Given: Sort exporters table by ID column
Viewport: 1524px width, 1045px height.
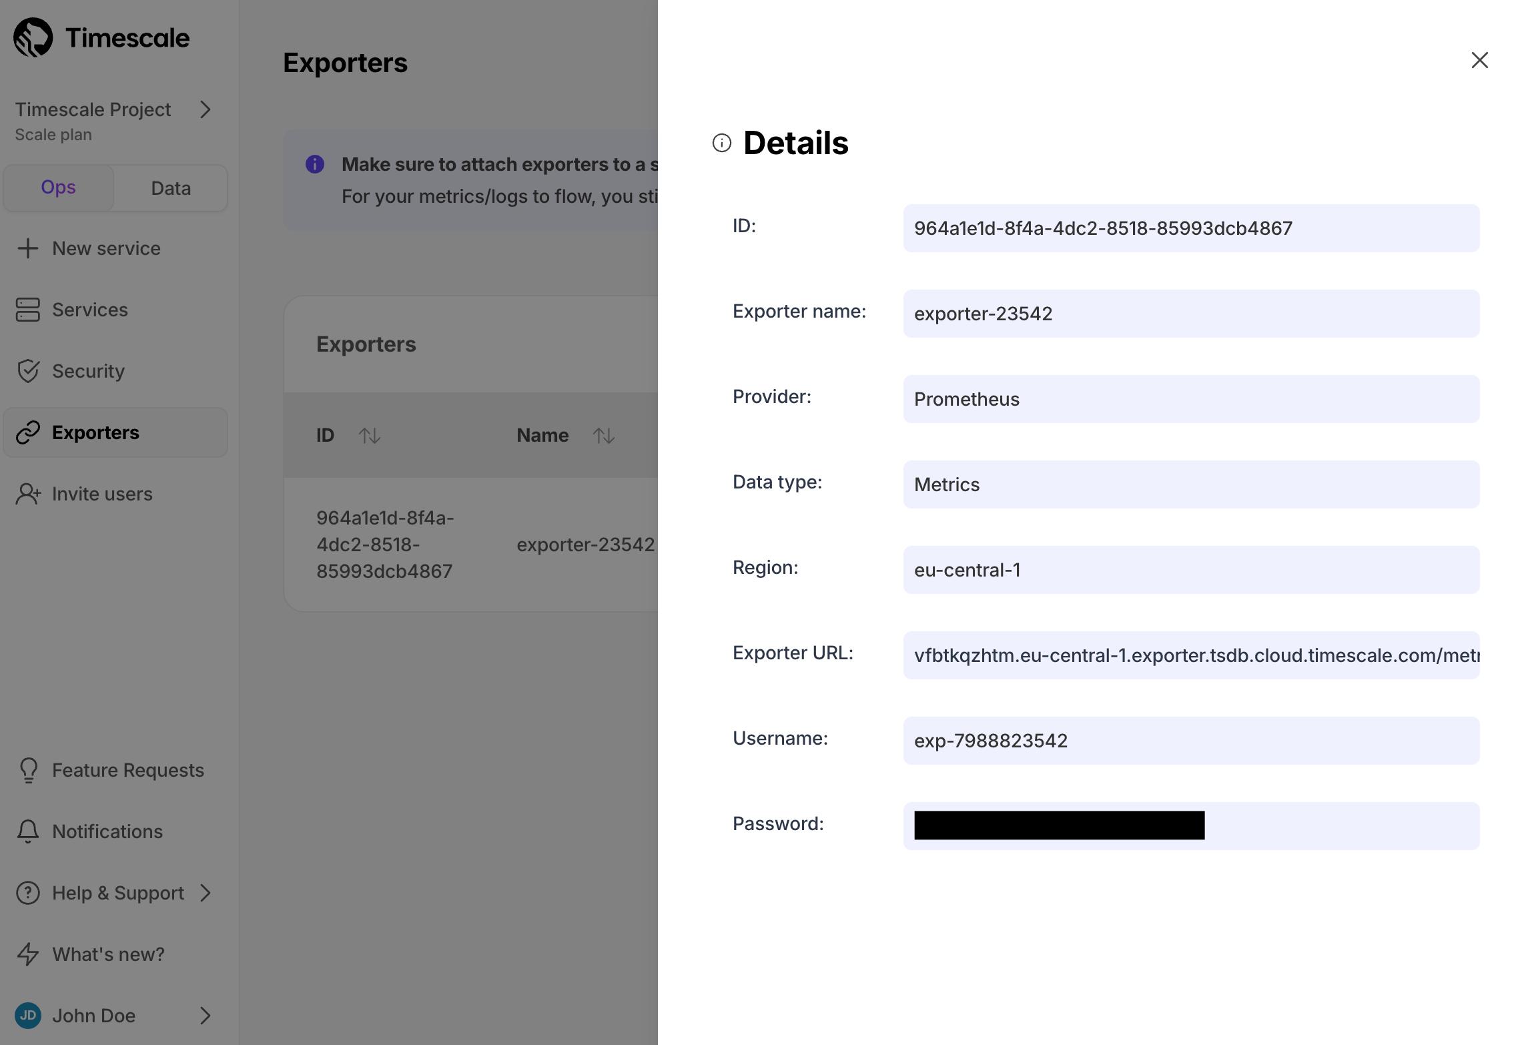Looking at the screenshot, I should [x=370, y=436].
